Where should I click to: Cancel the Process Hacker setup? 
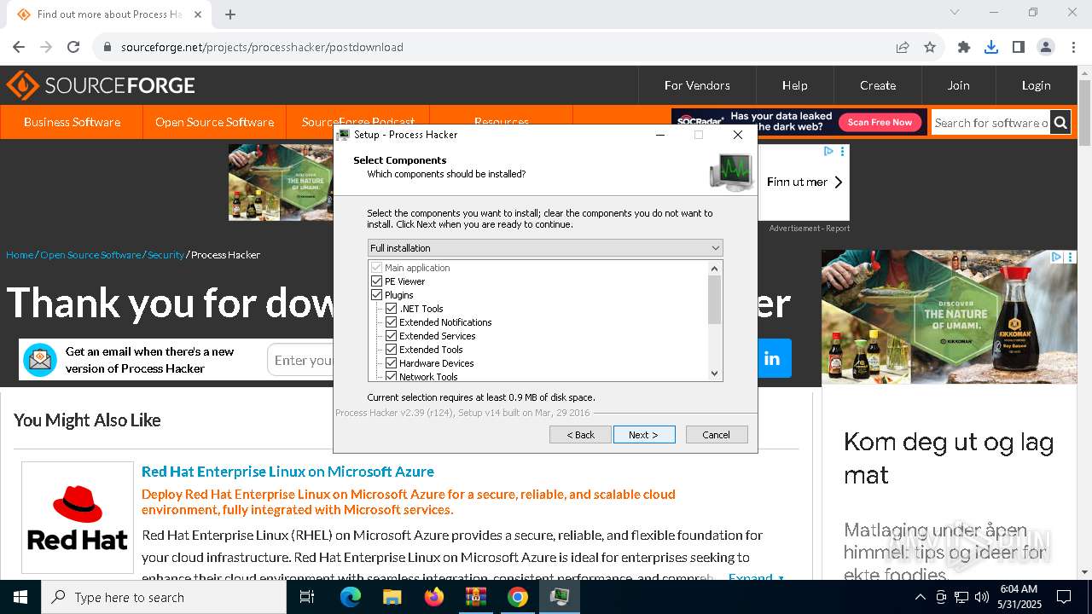point(717,435)
